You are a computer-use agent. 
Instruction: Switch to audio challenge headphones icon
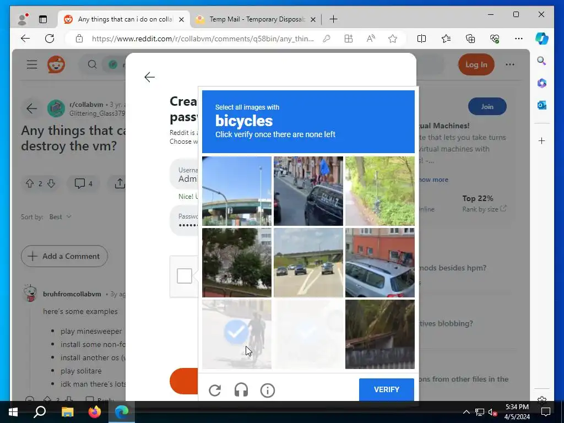pos(241,390)
